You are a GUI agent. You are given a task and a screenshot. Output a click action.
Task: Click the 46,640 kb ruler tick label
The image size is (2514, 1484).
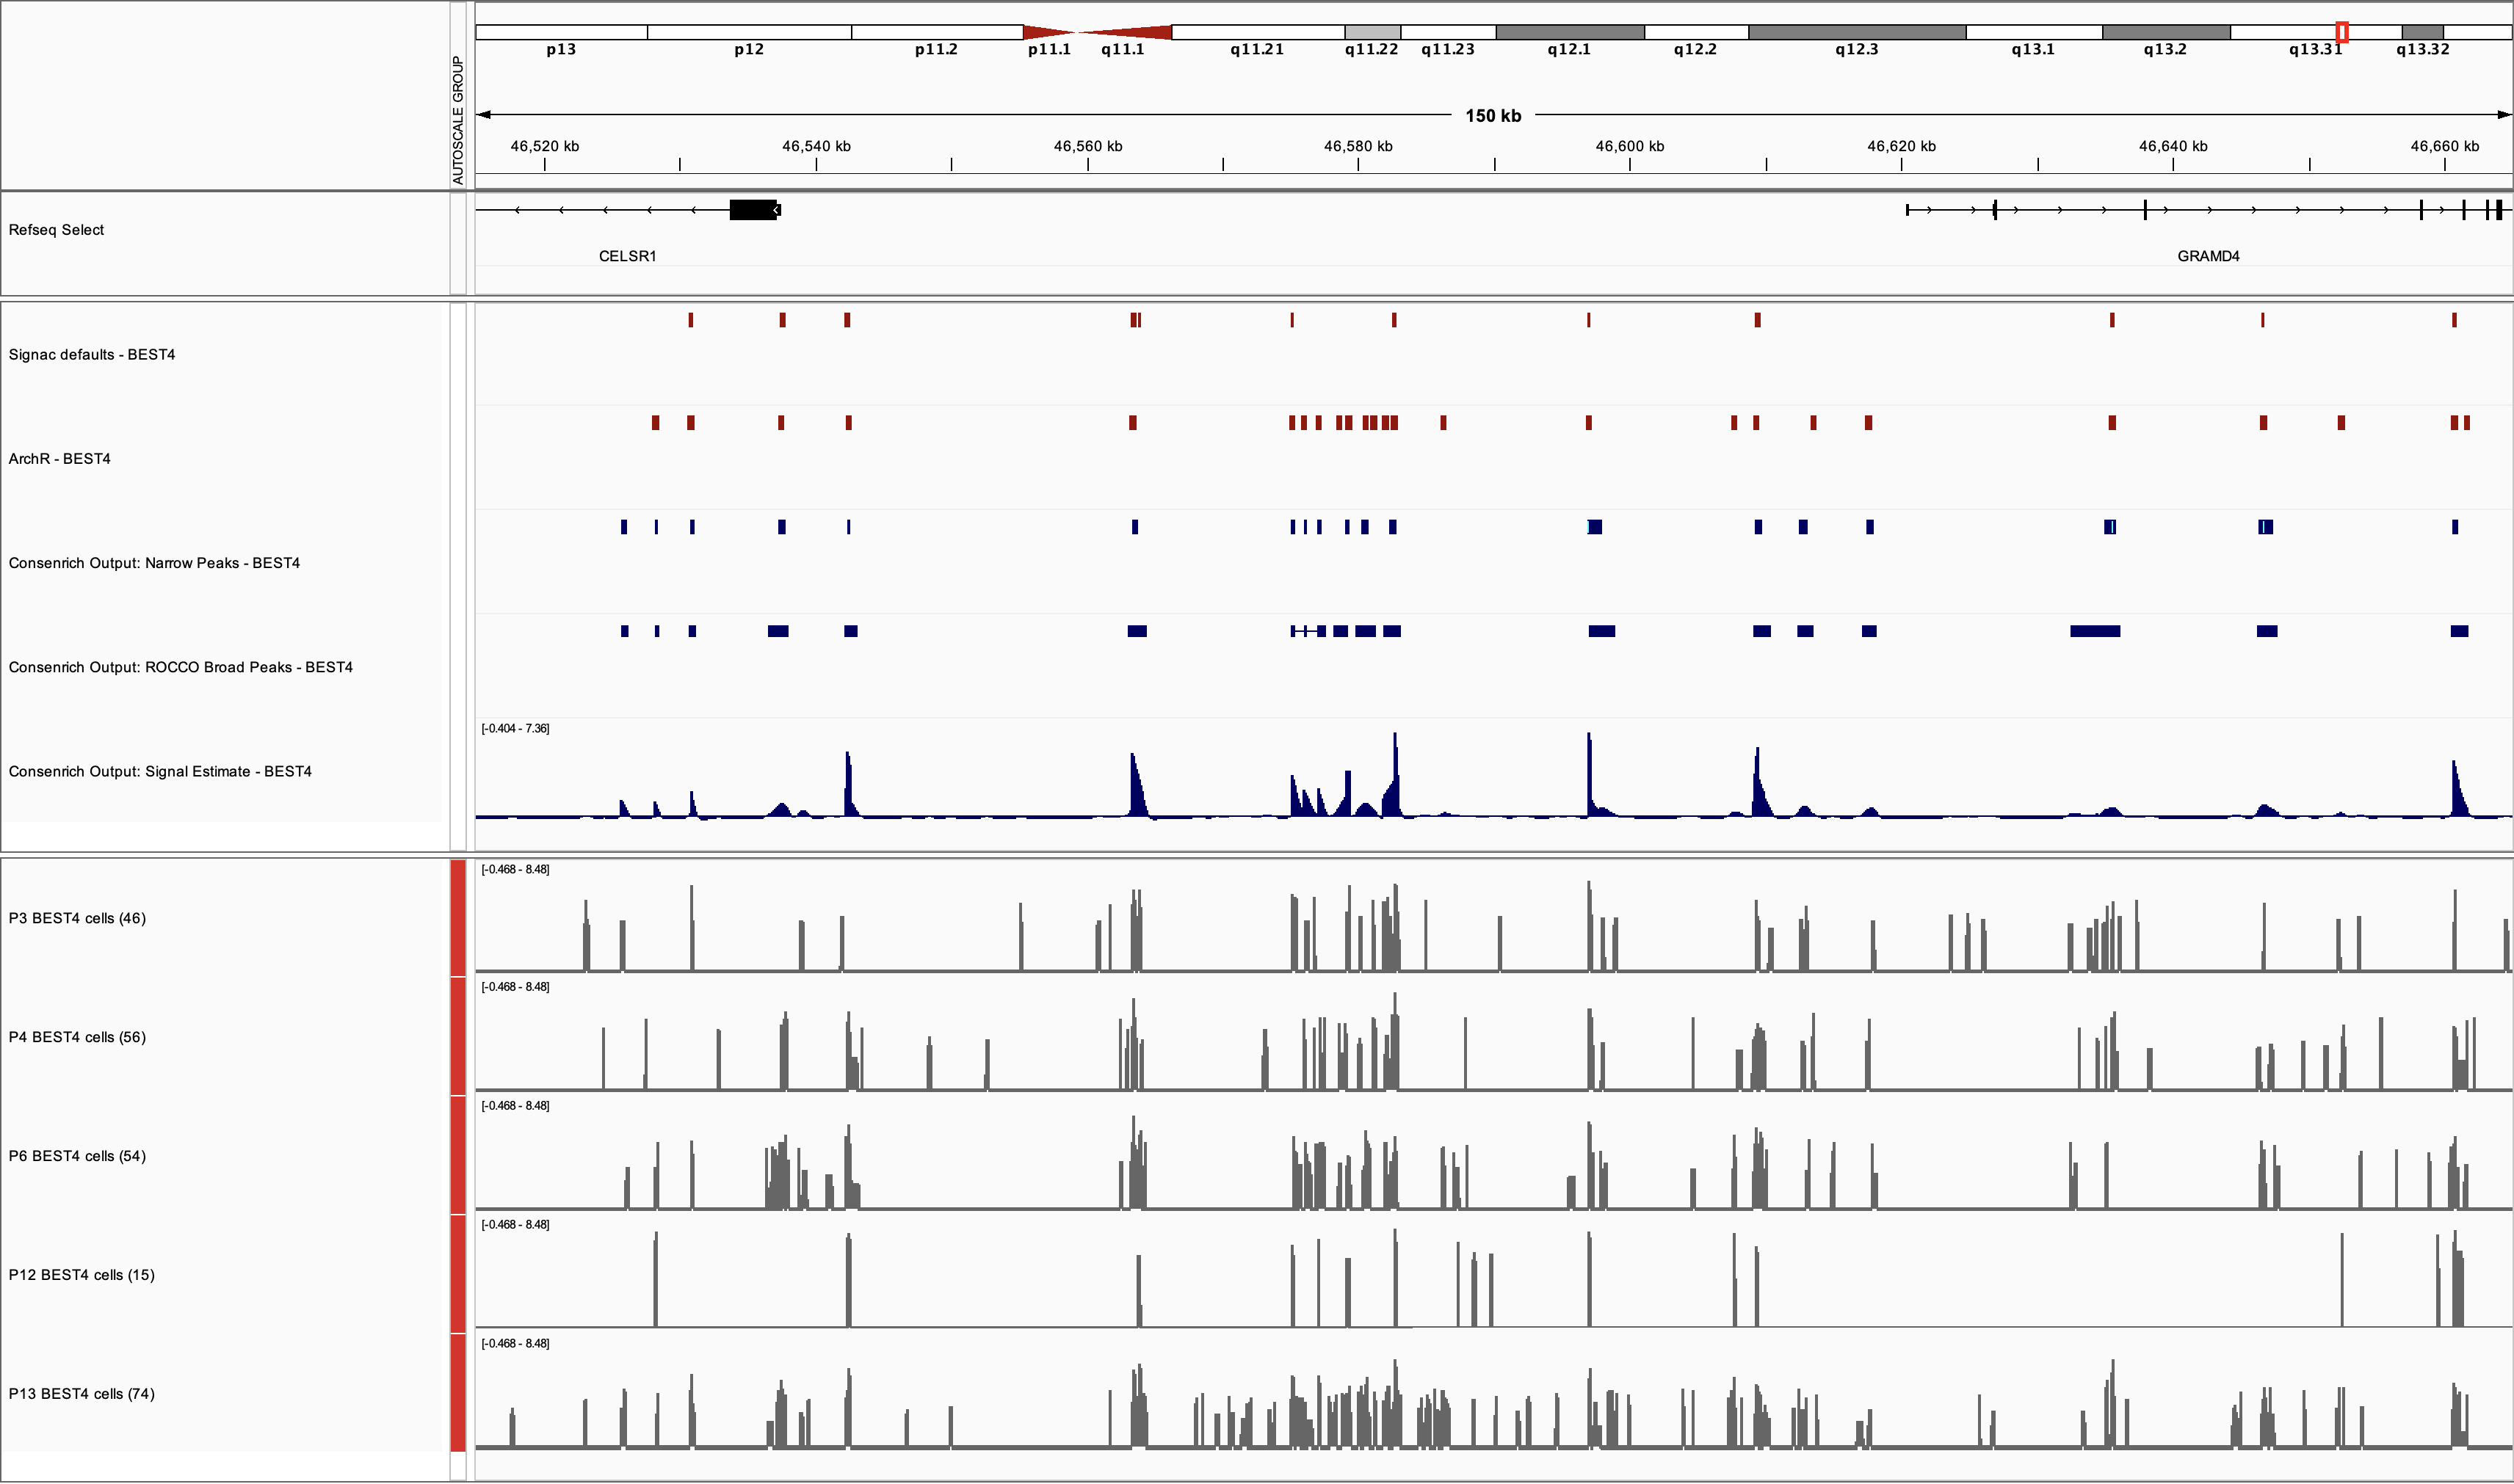[x=2173, y=146]
